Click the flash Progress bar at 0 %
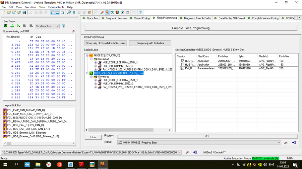Viewport: 302px width, 169px height. click(207, 136)
